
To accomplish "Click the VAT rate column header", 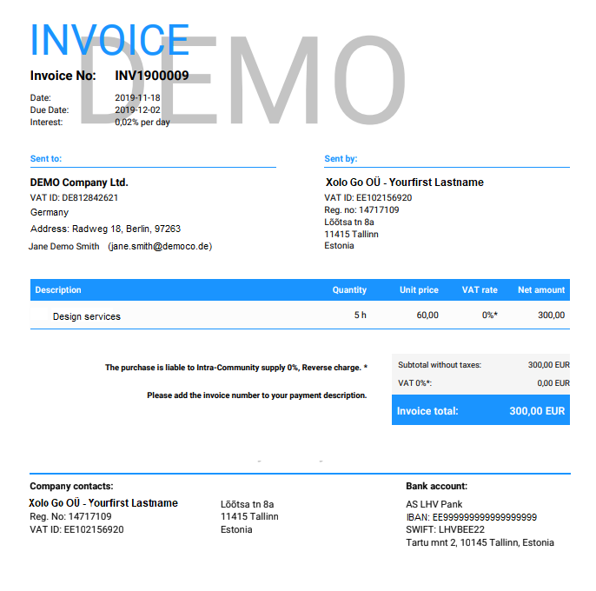I will tap(480, 290).
